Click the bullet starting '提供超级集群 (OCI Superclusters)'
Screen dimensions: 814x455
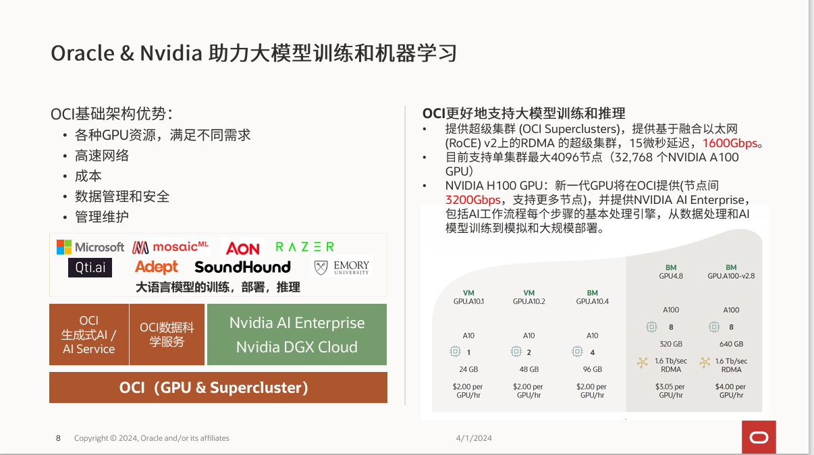click(x=604, y=136)
